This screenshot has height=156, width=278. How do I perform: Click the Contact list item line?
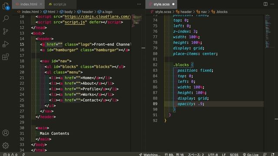(84, 100)
